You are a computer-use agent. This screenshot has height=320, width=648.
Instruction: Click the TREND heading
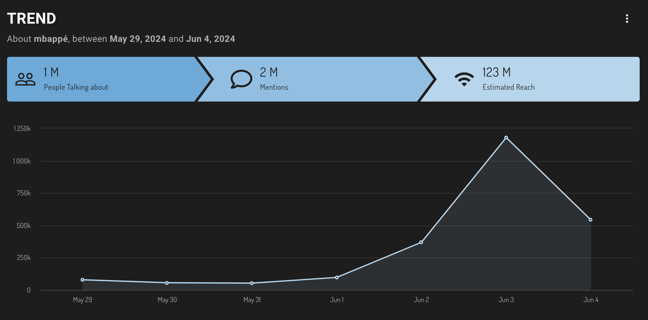point(32,19)
